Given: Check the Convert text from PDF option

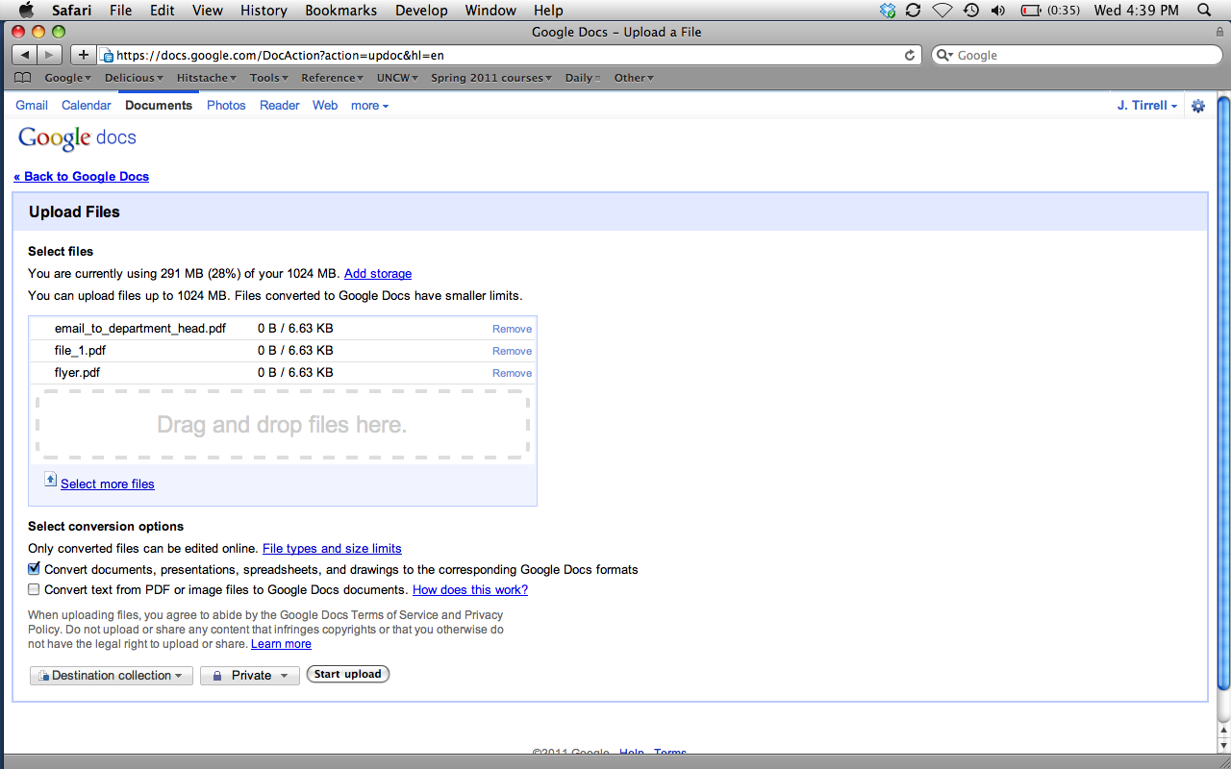Looking at the screenshot, I should click(x=35, y=589).
